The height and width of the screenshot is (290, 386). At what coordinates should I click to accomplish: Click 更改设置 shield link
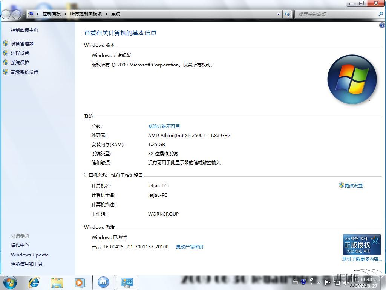[x=353, y=186]
